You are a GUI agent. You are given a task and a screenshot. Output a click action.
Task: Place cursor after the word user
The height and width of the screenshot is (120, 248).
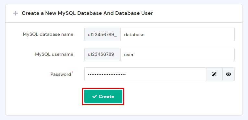click(134, 55)
